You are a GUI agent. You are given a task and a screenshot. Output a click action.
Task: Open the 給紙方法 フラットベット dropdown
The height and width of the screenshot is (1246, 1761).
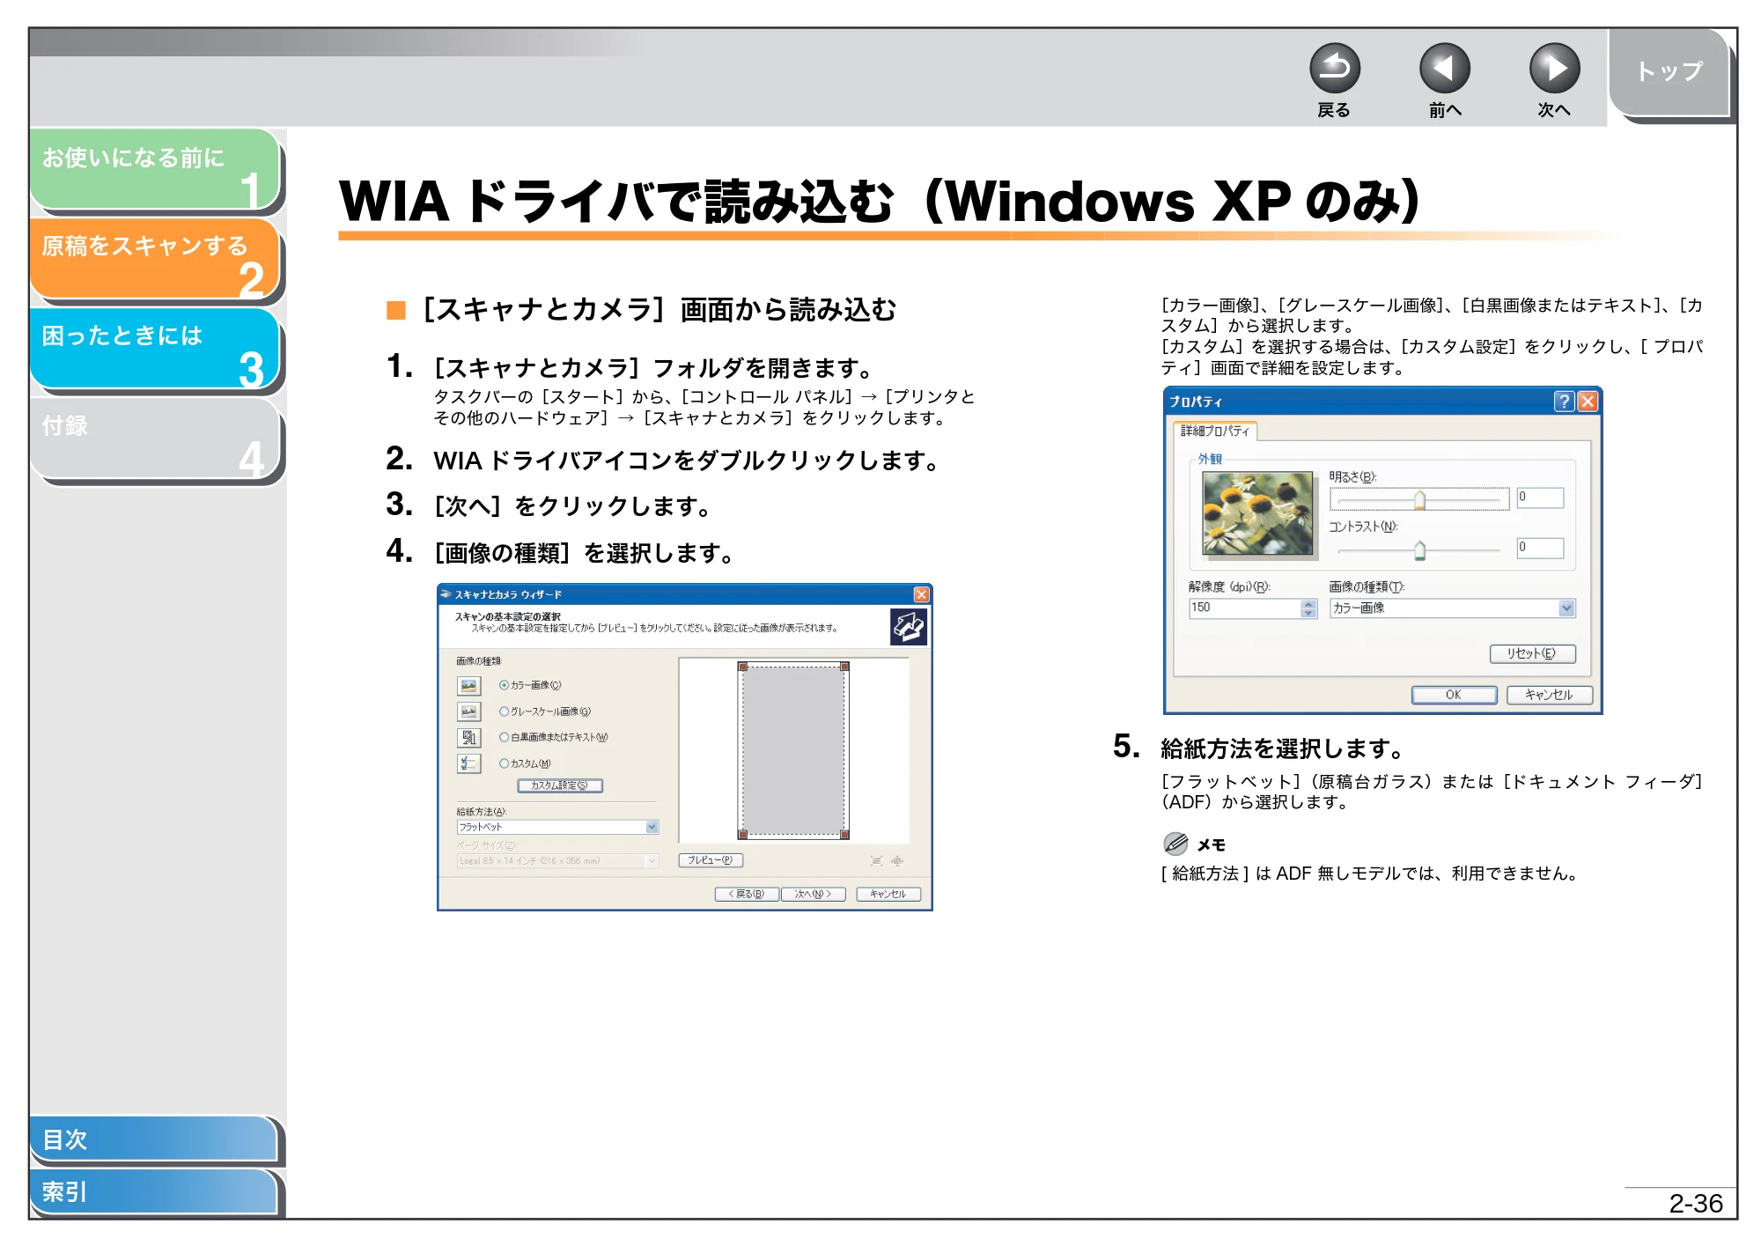click(557, 827)
